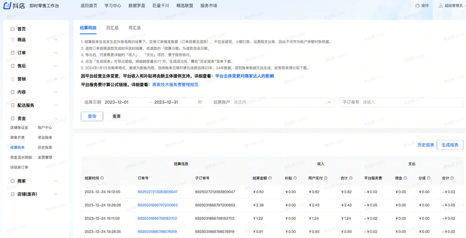Open 平台主体变更对商家达人的影响 link

pyautogui.click(x=245, y=76)
